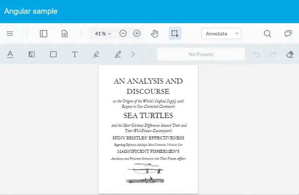The image size is (299, 195).
Task: Open the hamburger menu
Action: pos(10,34)
